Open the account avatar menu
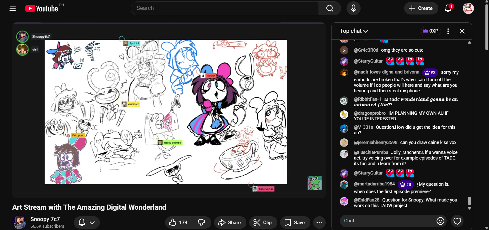The width and height of the screenshot is (489, 230). point(468,8)
